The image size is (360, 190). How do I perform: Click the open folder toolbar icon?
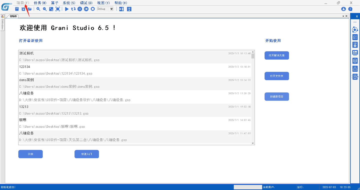click(x=29, y=9)
